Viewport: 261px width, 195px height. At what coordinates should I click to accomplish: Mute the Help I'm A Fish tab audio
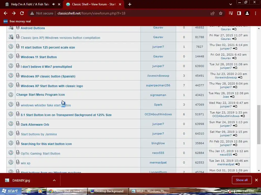pyautogui.click(x=54, y=4)
